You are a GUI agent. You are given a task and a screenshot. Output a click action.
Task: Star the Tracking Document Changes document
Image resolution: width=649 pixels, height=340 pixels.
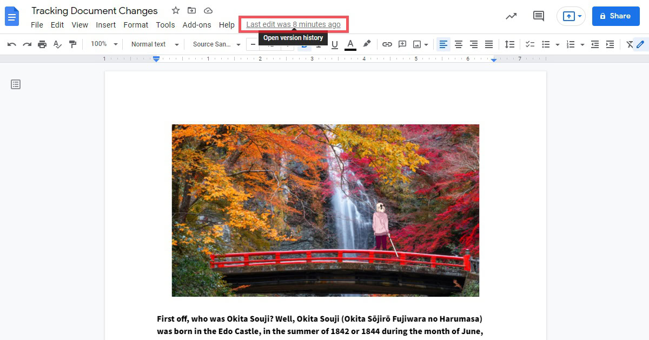click(x=176, y=10)
